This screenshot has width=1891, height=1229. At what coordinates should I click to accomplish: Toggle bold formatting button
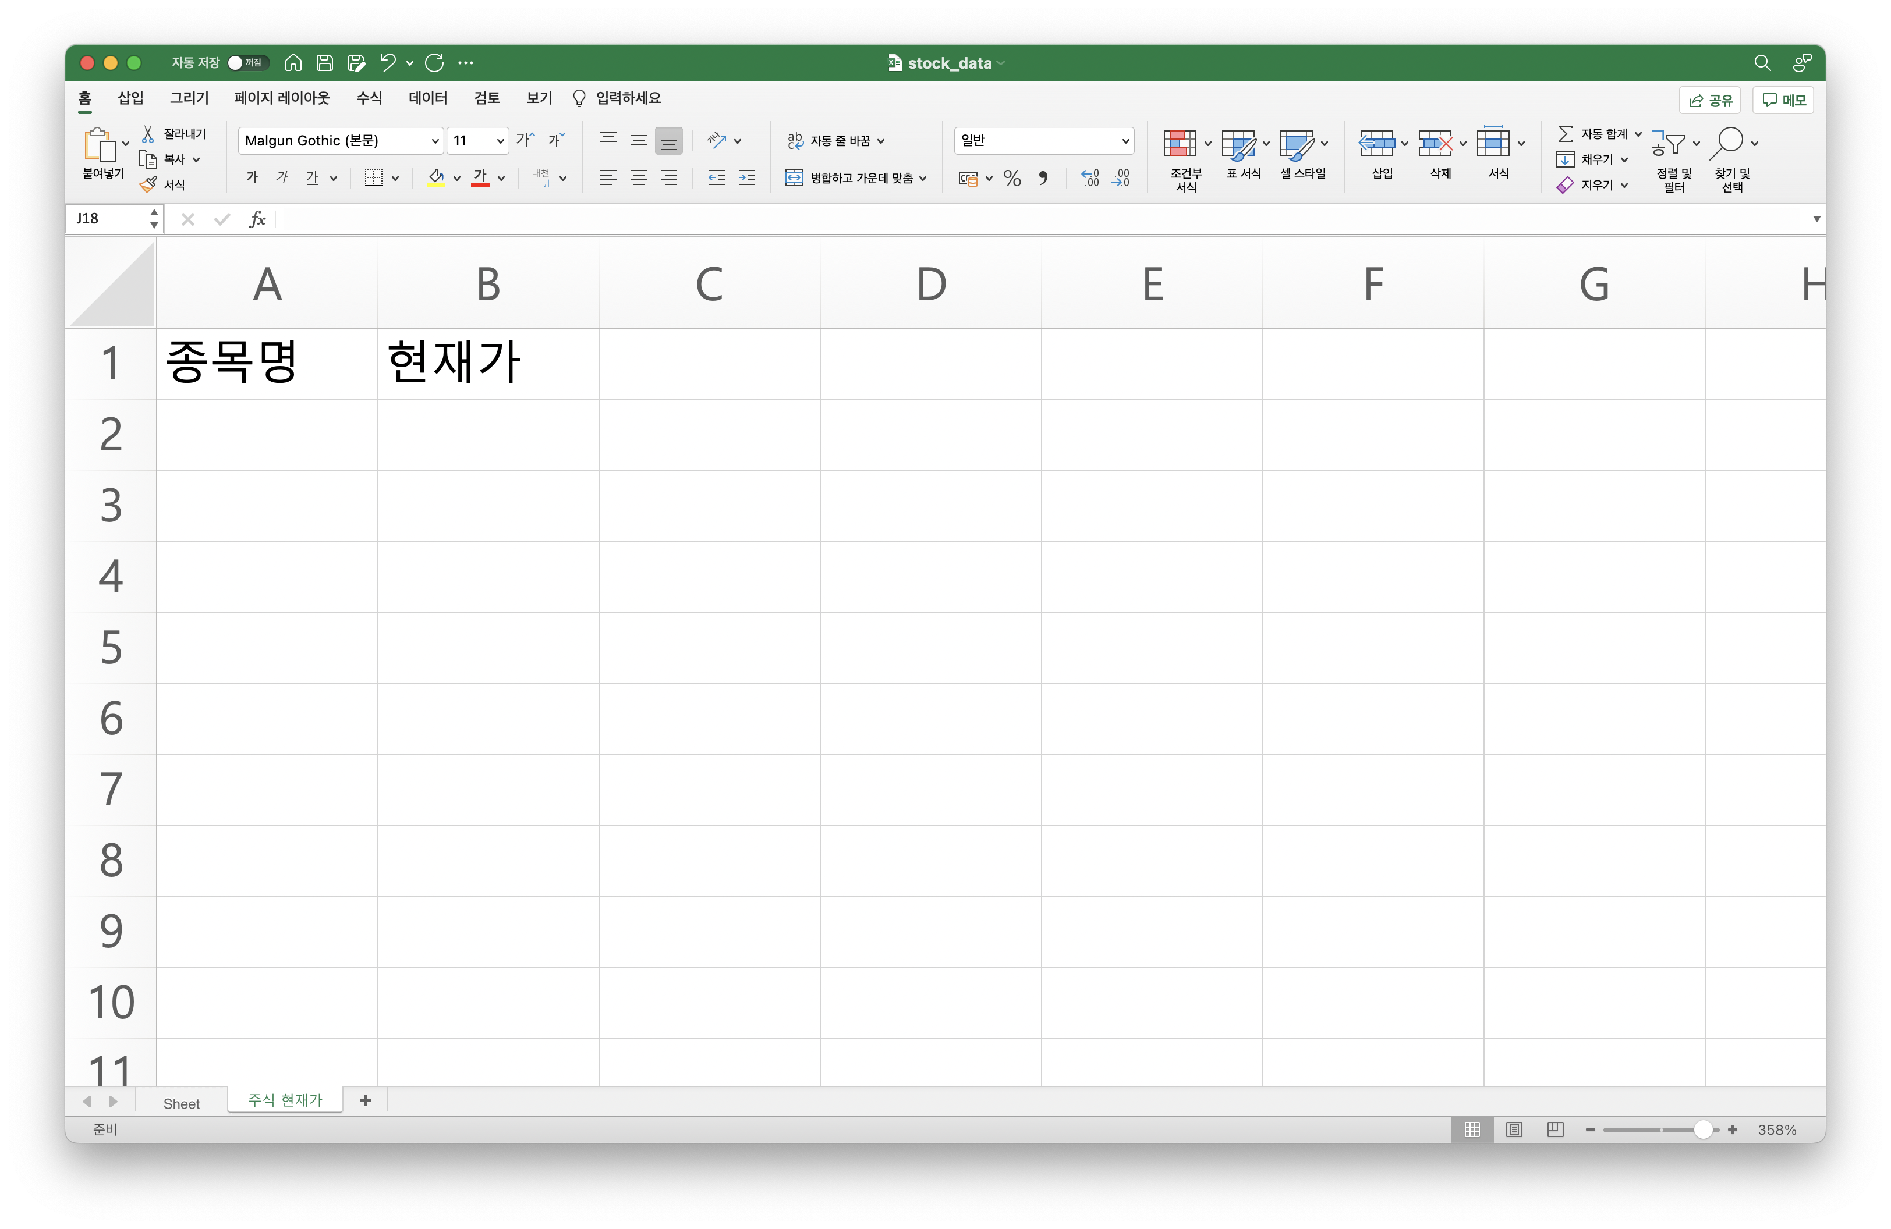click(252, 178)
